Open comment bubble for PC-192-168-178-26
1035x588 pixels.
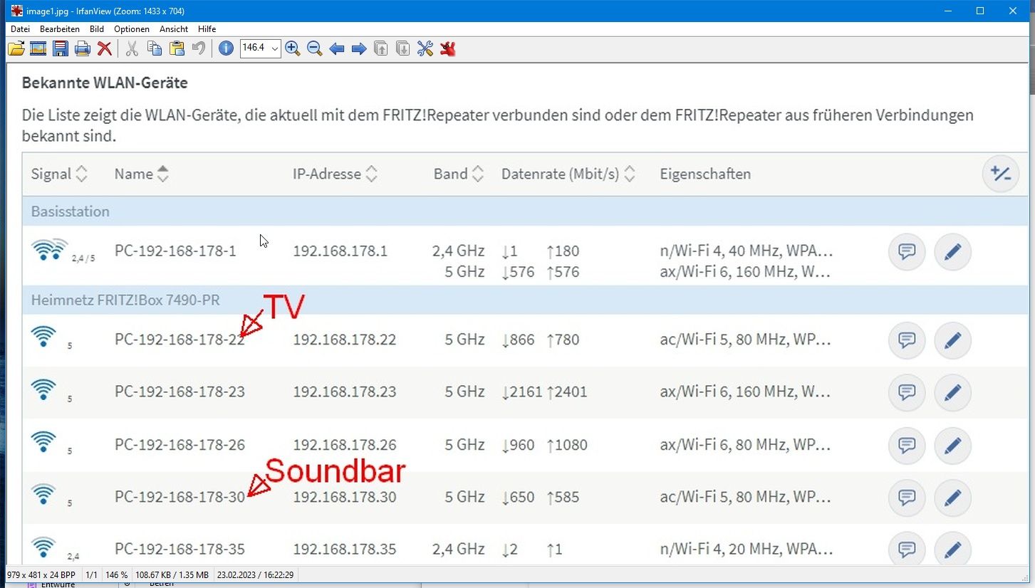(x=907, y=446)
